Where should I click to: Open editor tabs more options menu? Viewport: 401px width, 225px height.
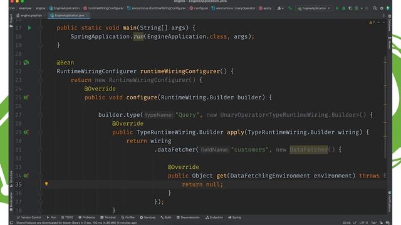pyautogui.click(x=383, y=16)
